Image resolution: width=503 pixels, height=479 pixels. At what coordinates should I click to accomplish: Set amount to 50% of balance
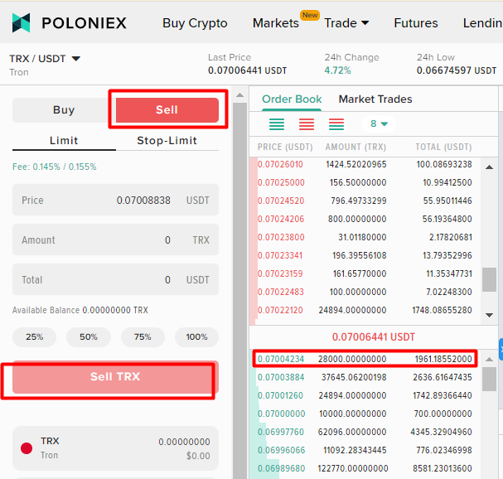[x=89, y=336]
